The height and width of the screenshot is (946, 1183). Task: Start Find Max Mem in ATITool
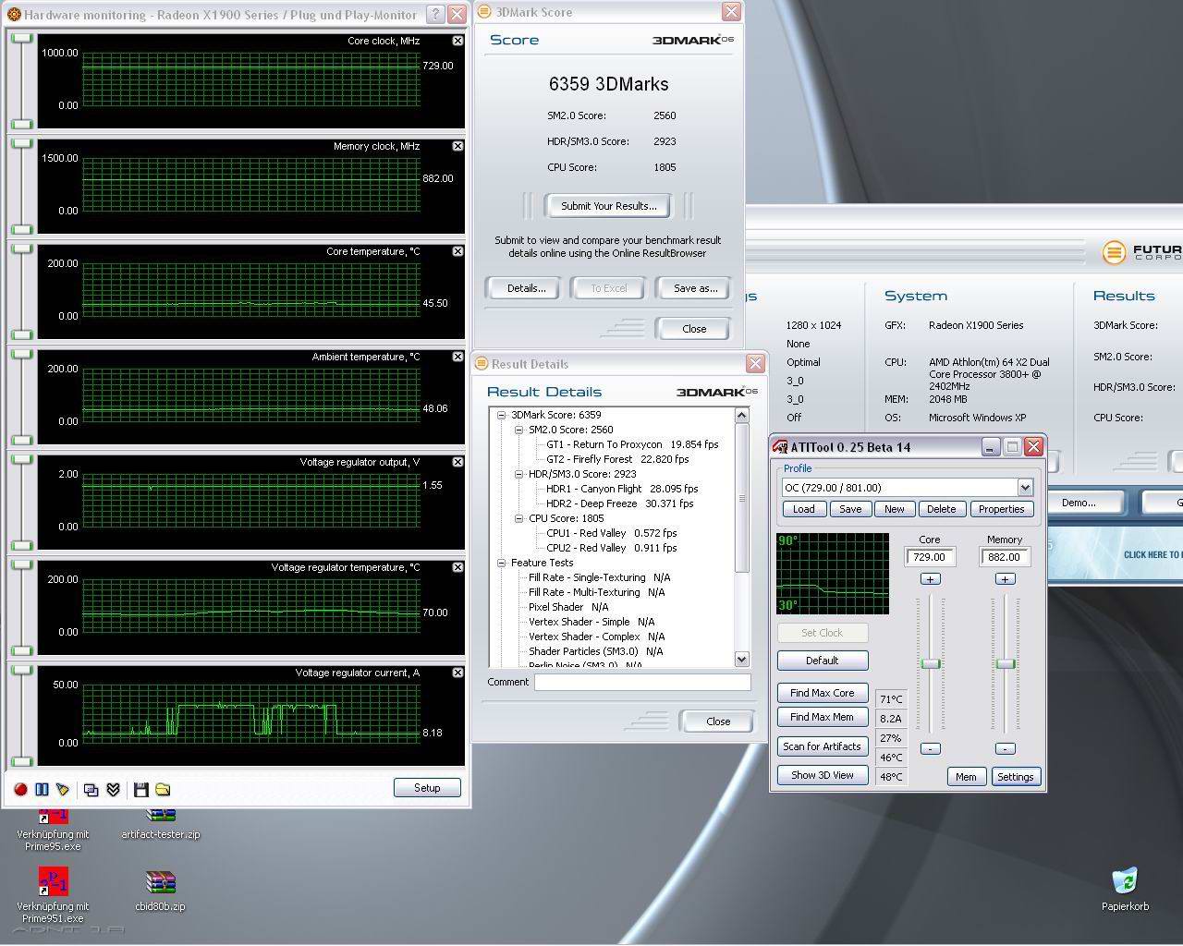(822, 717)
